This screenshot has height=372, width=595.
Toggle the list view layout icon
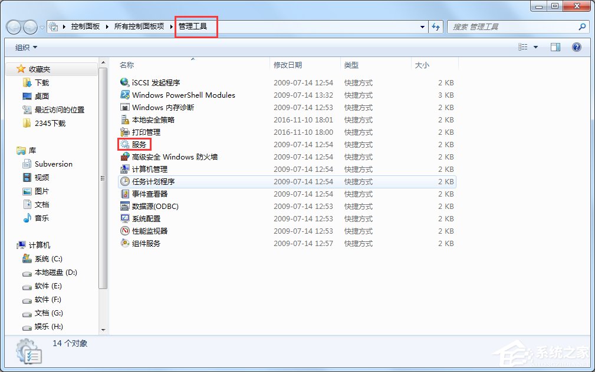point(524,46)
